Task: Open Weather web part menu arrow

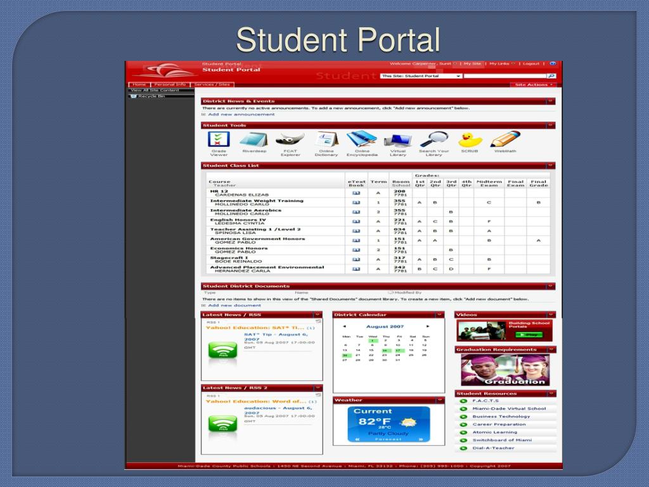Action: click(440, 400)
